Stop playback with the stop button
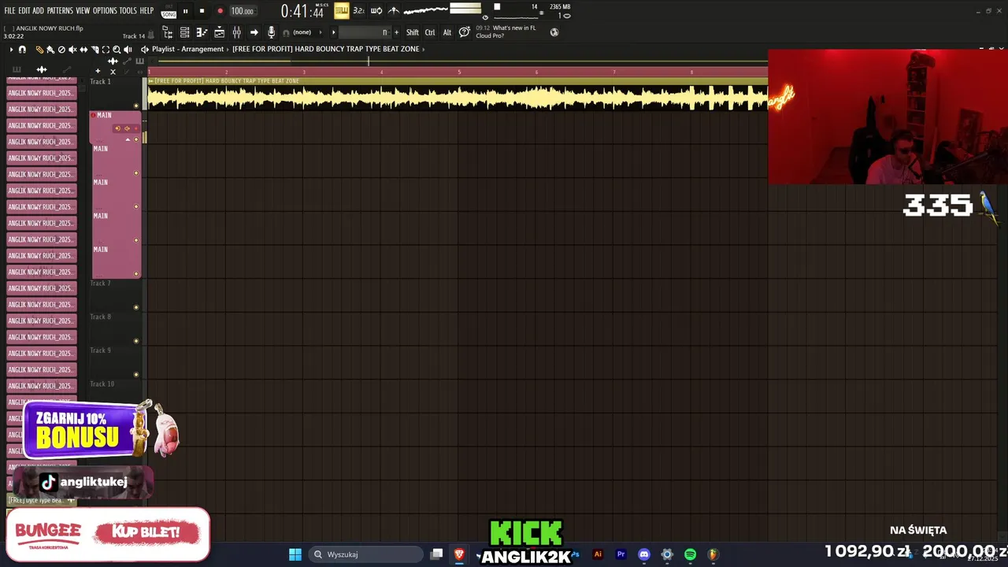This screenshot has height=567, width=1008. pos(202,11)
